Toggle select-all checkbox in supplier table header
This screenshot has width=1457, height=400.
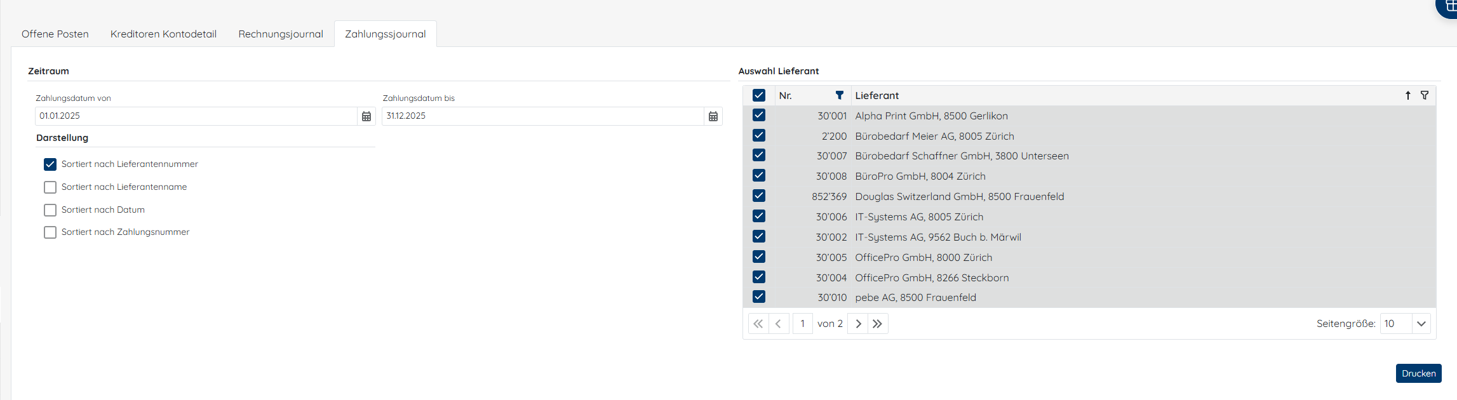coord(759,95)
